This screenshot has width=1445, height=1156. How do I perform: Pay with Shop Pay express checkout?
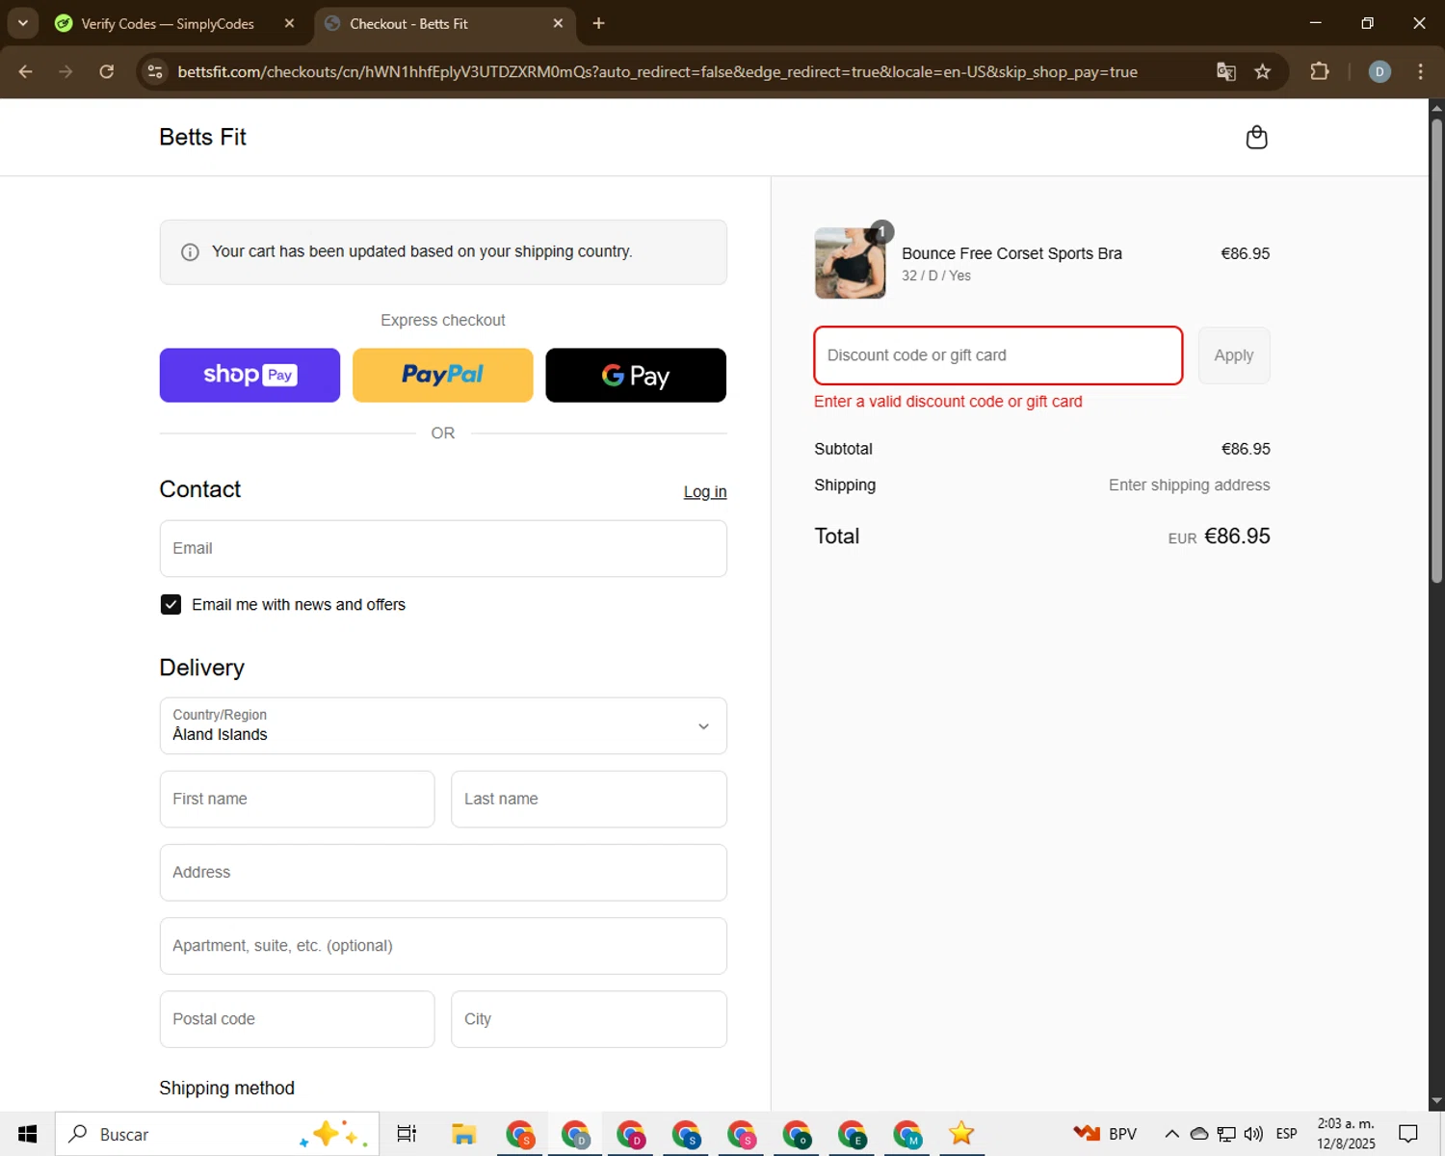pos(250,375)
